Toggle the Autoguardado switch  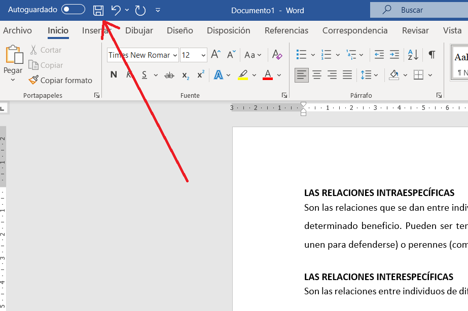(x=73, y=10)
